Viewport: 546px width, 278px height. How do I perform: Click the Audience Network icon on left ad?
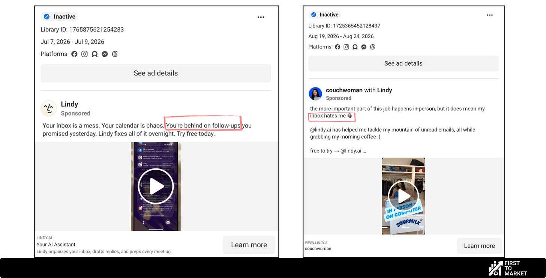[94, 54]
